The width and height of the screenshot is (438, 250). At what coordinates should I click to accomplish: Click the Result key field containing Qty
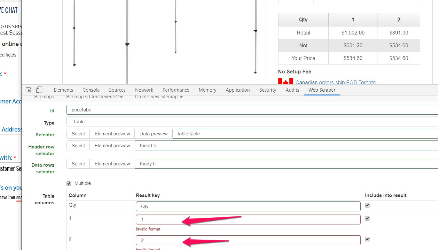[248, 207]
